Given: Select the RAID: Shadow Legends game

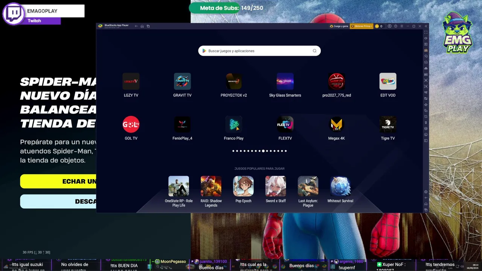Looking at the screenshot, I should tap(211, 186).
